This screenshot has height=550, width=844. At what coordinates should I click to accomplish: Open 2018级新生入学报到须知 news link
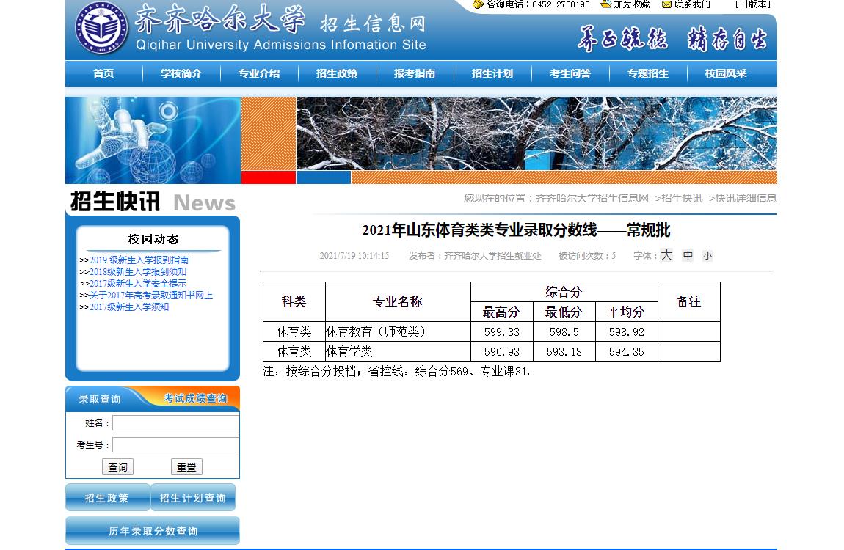tap(138, 272)
